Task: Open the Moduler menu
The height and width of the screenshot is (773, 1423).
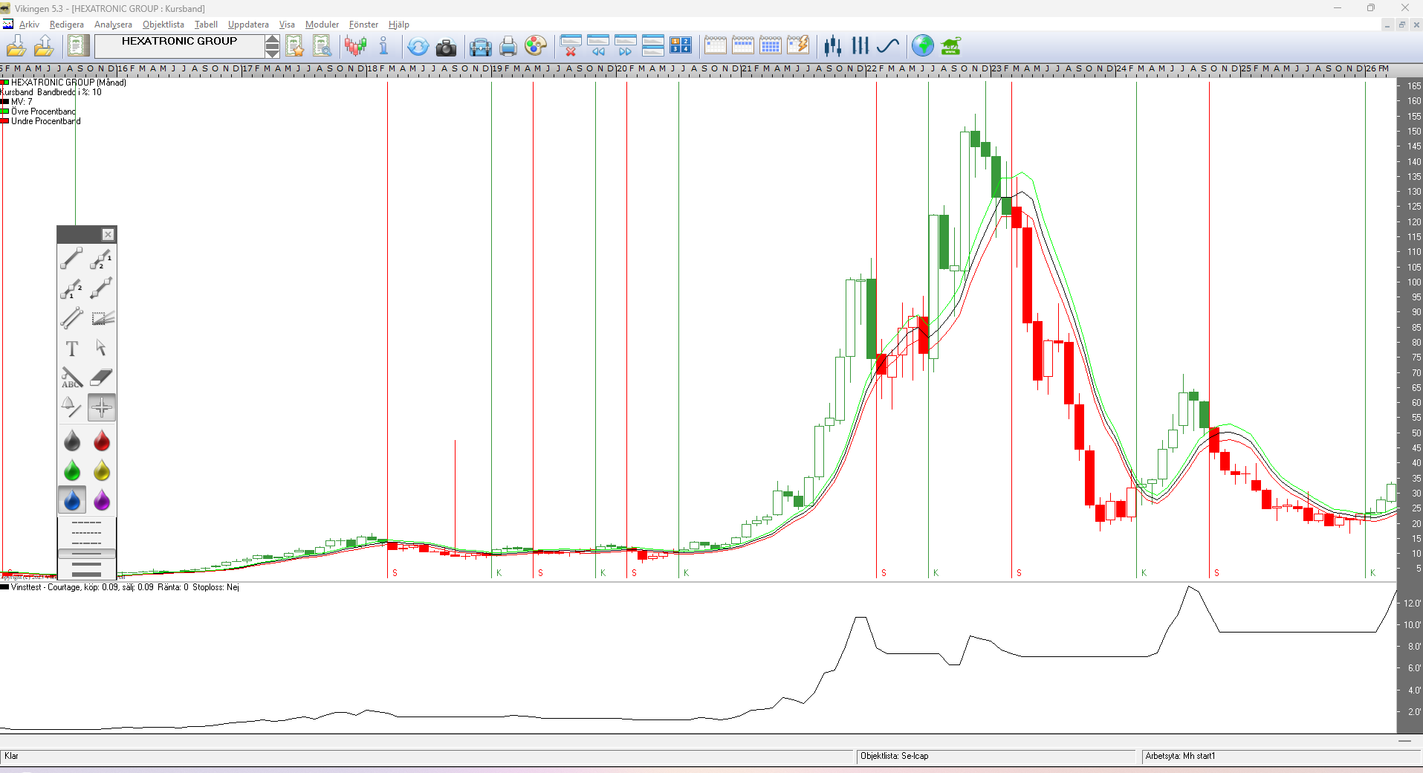Action: point(322,25)
